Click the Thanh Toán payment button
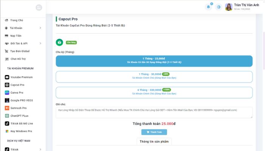265x151 pixels. [154, 132]
